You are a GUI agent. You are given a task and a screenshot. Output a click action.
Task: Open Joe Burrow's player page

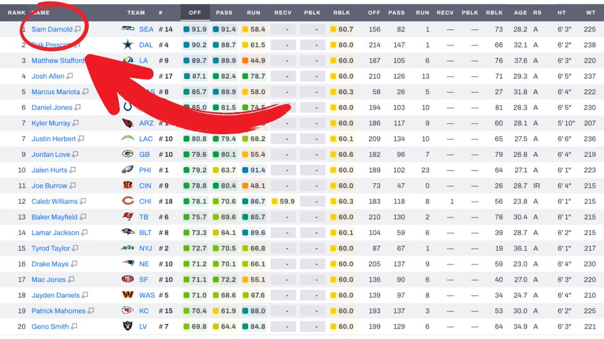[x=49, y=186]
